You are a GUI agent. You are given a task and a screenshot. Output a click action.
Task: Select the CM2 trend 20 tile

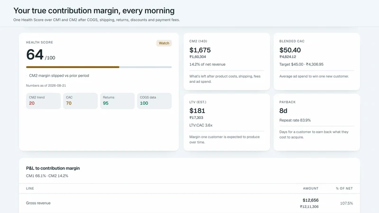coord(43,101)
